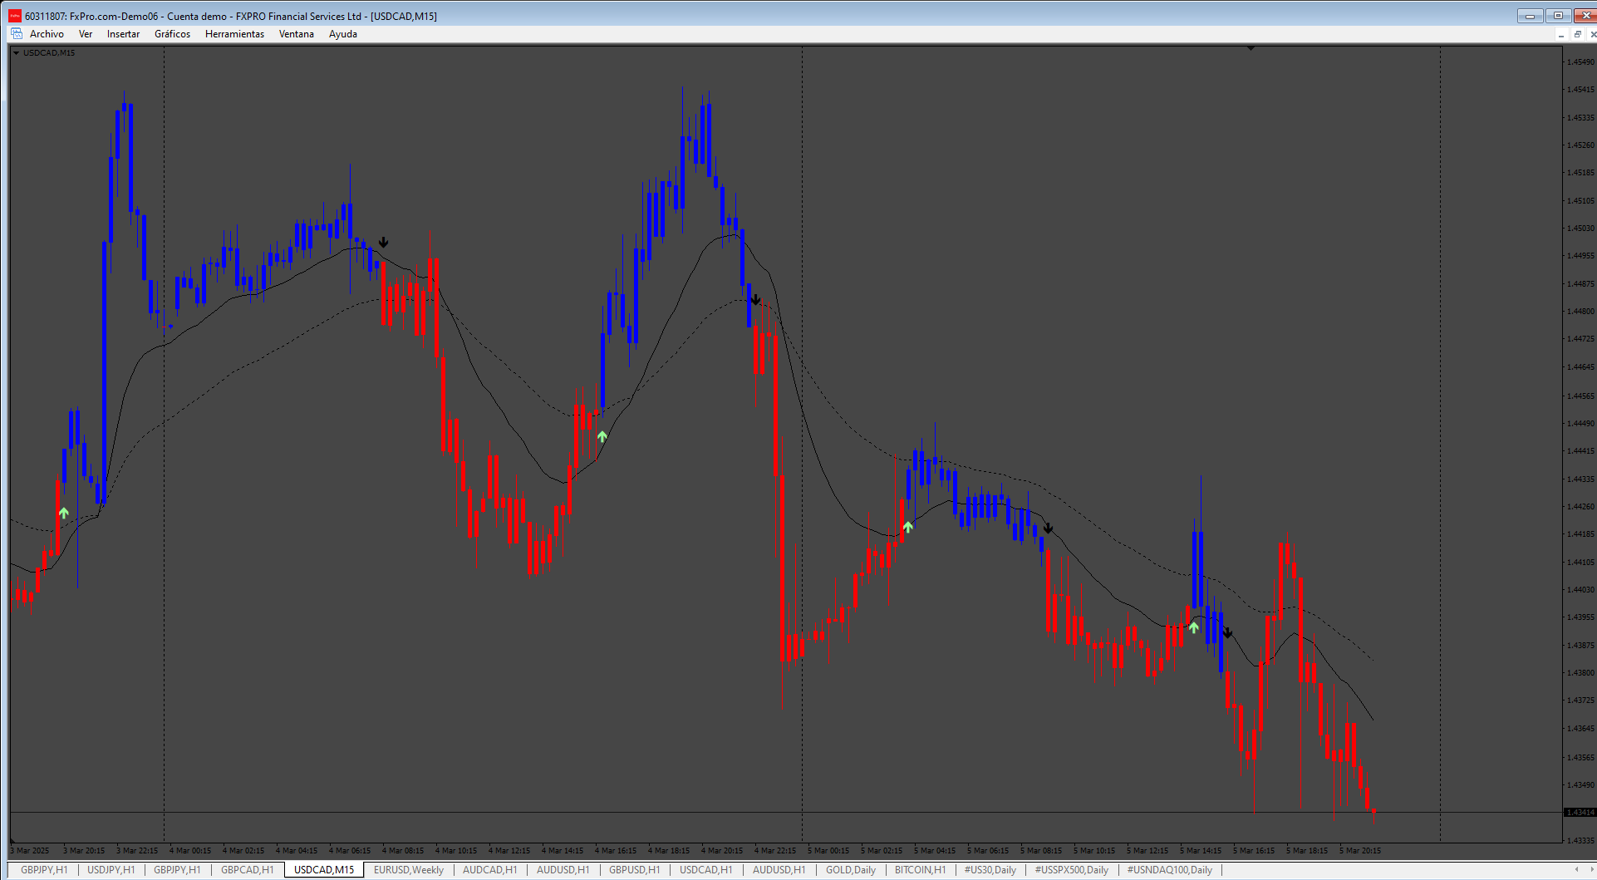Expand the USDCAD,M15 chart label triangle
The height and width of the screenshot is (880, 1597).
coord(16,53)
